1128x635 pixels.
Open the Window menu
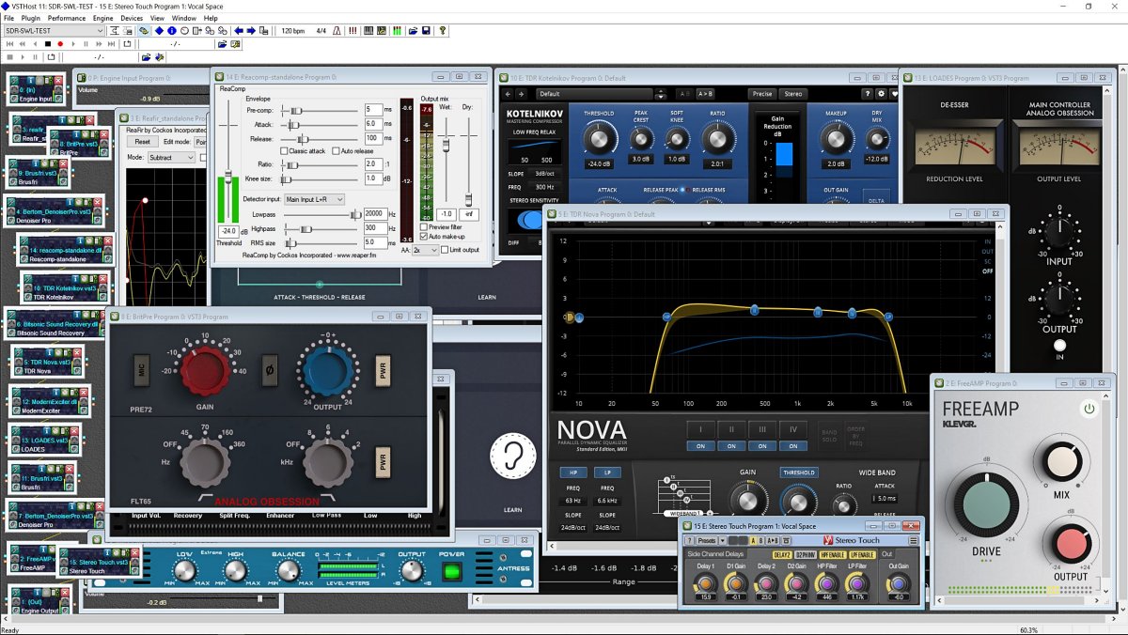[184, 18]
